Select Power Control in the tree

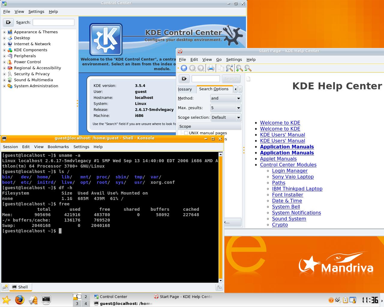point(27,62)
